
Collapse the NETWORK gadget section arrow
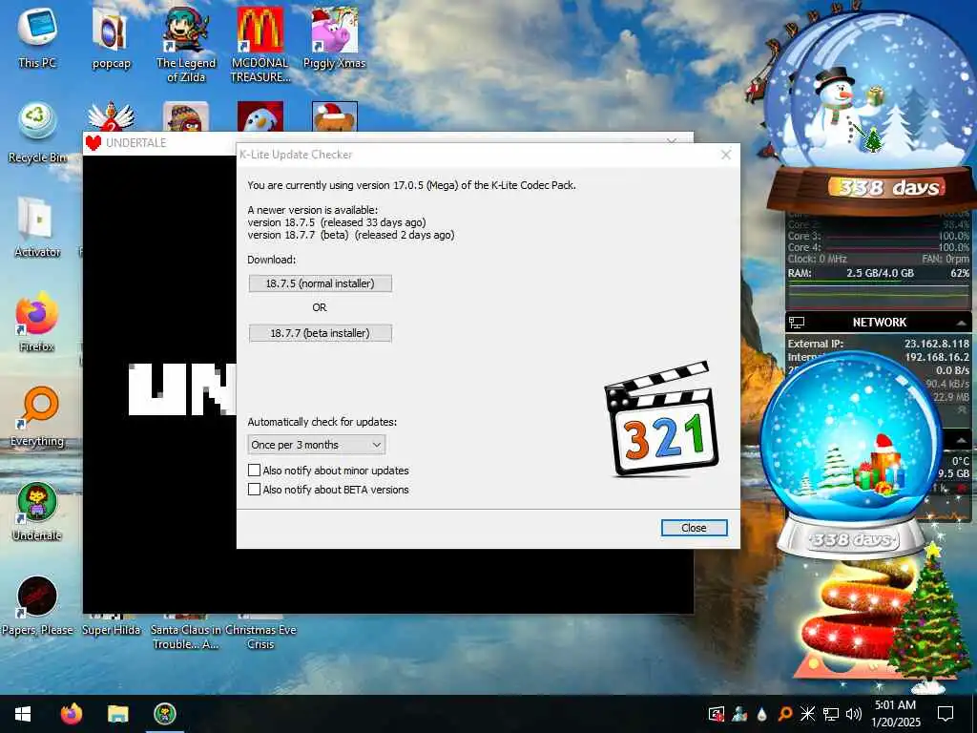[x=961, y=323]
